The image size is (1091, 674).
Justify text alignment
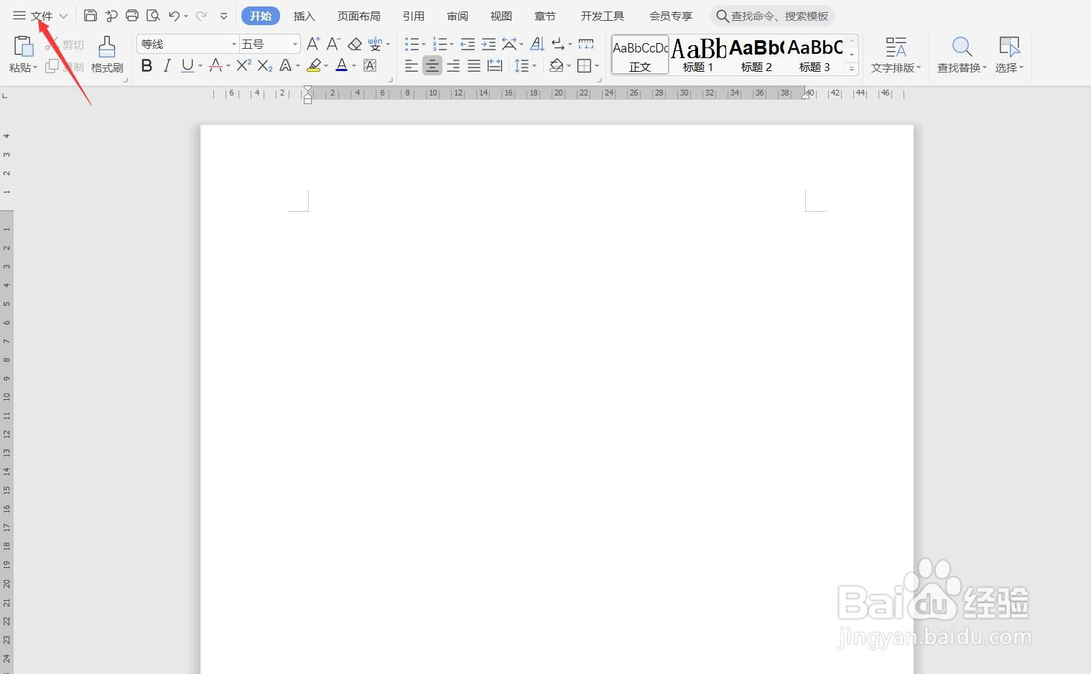pyautogui.click(x=474, y=66)
